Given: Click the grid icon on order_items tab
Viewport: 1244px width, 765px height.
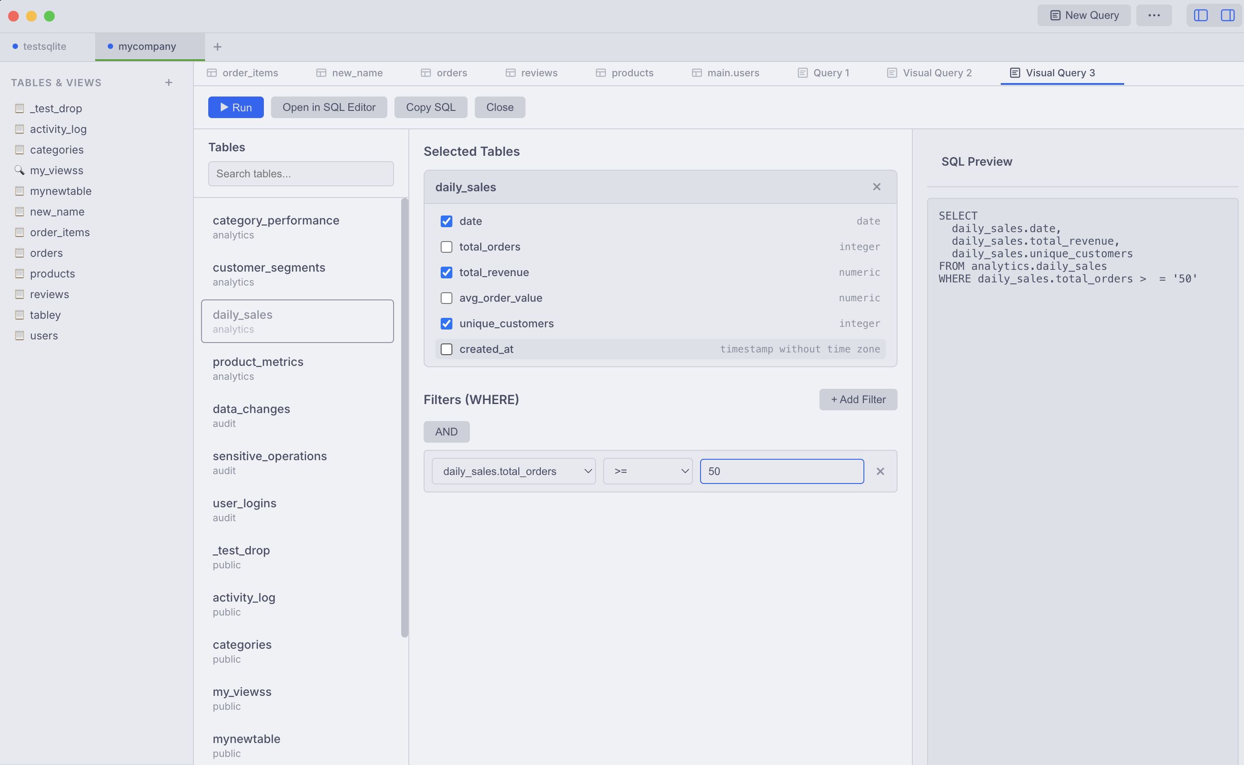Looking at the screenshot, I should click(x=212, y=73).
